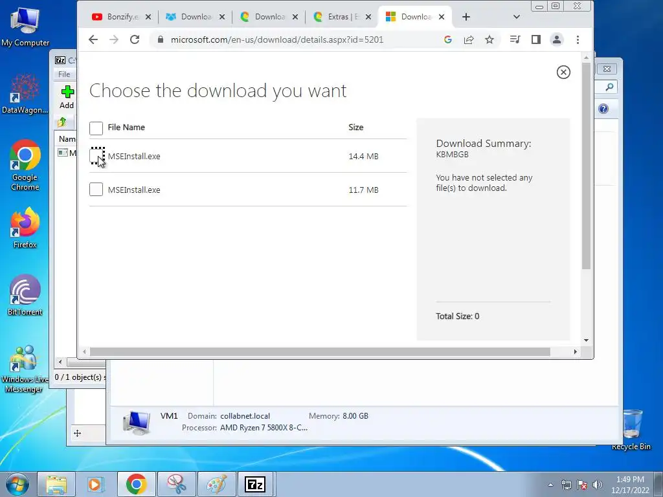
Task: Open Google Chrome desktop shortcut
Action: tap(25, 165)
